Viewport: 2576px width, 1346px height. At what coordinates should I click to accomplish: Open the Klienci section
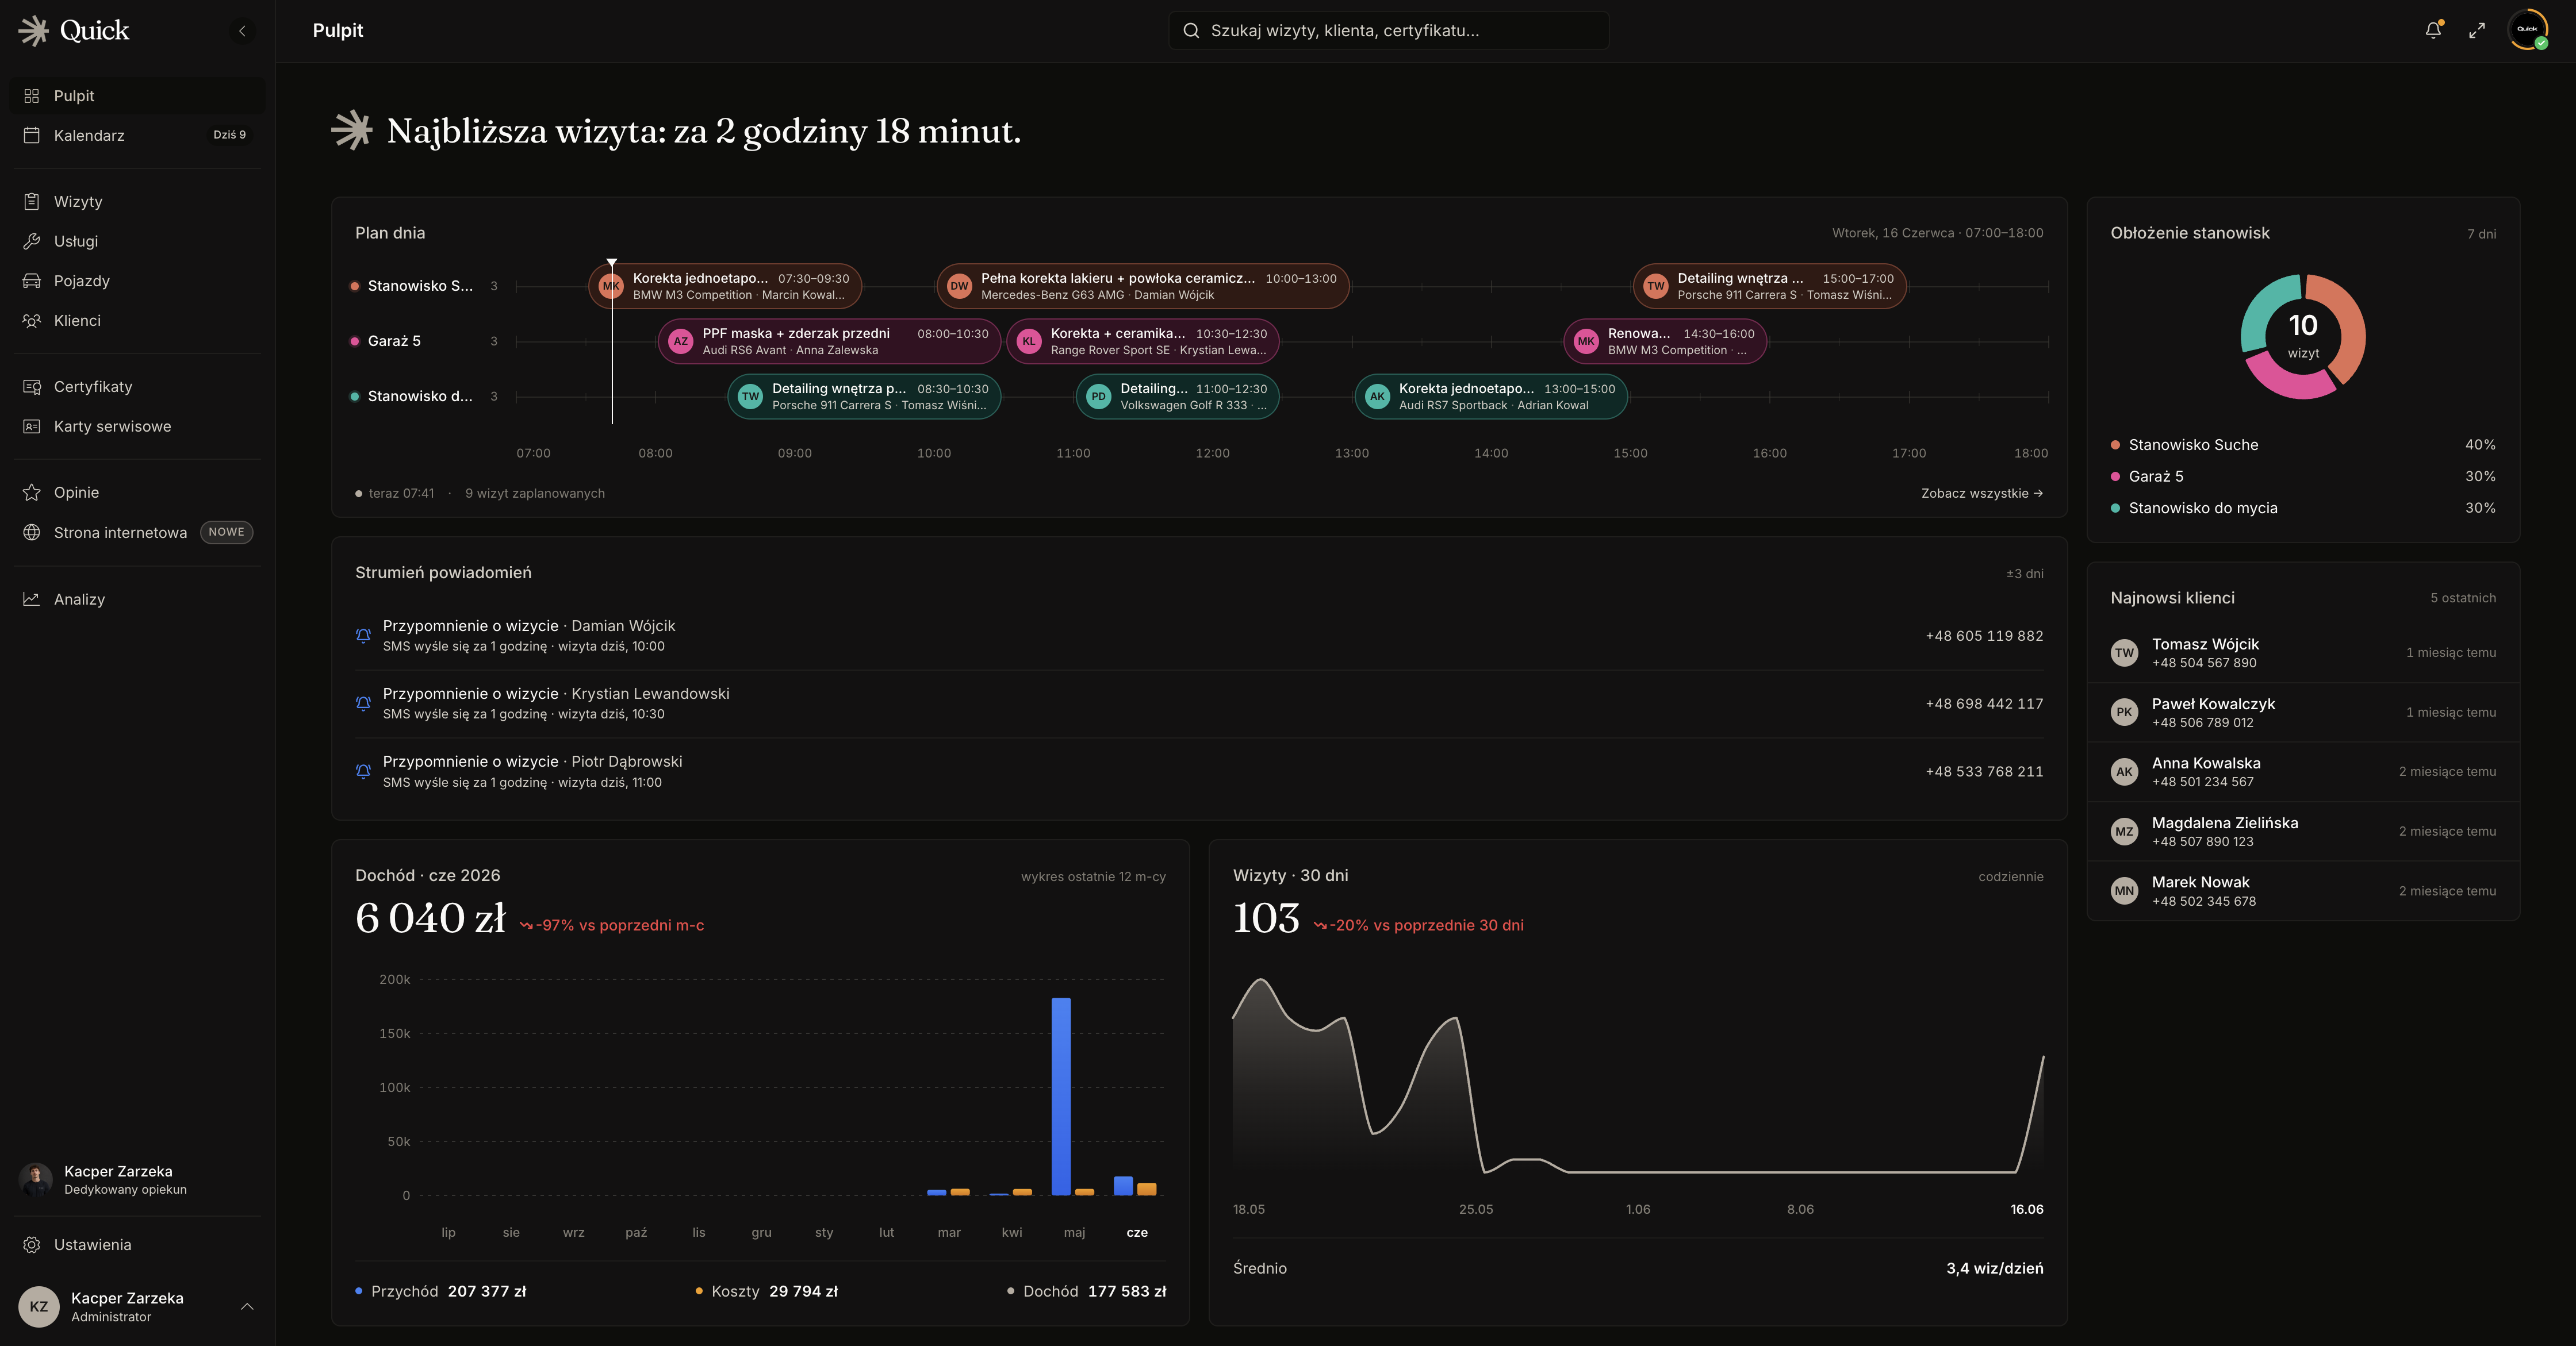click(137, 321)
